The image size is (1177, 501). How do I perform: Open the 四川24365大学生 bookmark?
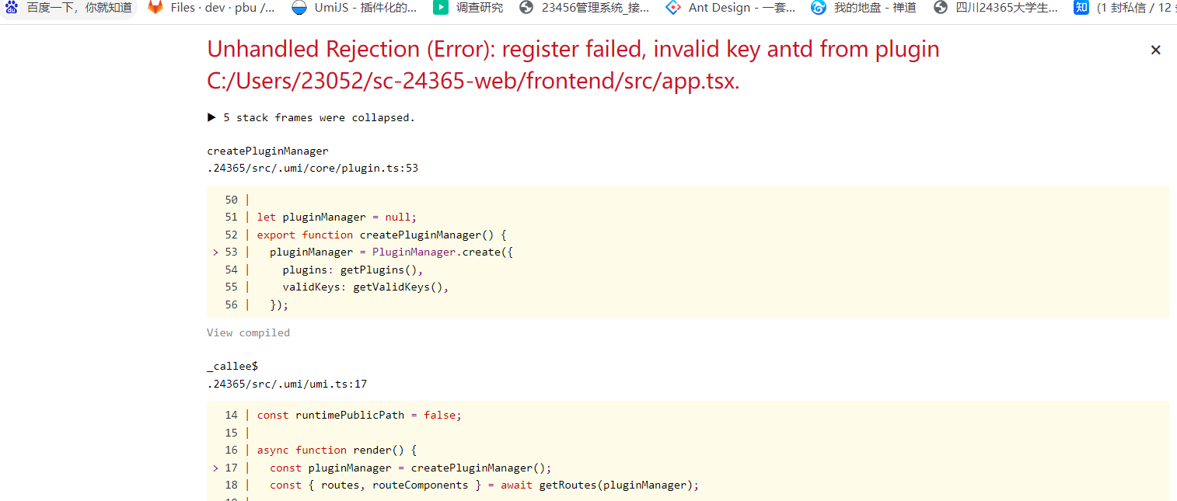(940, 8)
